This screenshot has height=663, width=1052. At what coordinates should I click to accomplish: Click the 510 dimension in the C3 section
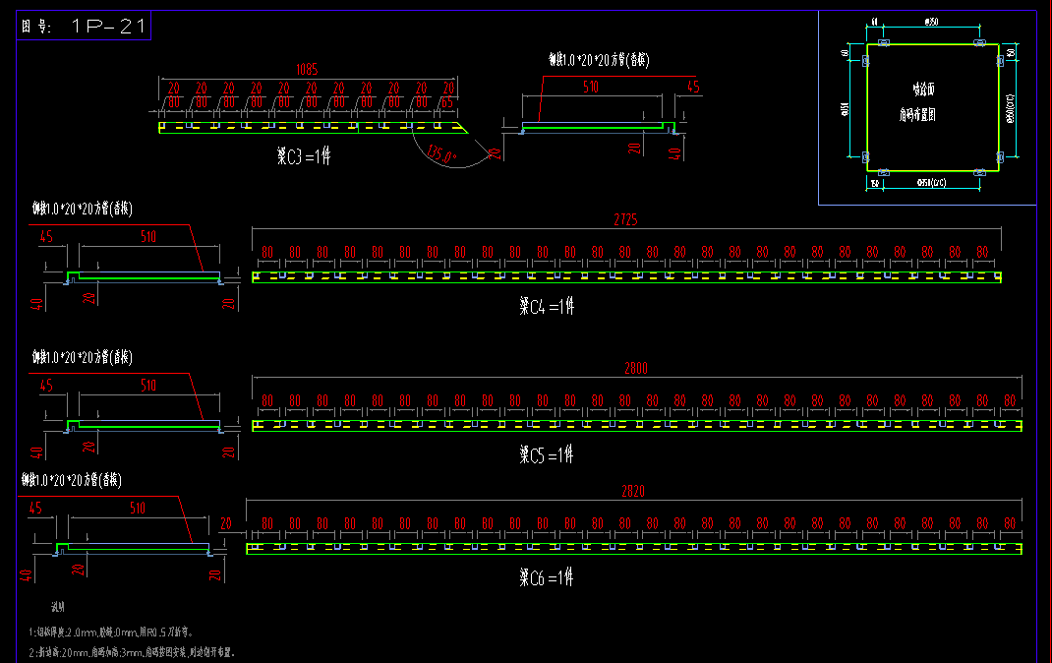591,88
